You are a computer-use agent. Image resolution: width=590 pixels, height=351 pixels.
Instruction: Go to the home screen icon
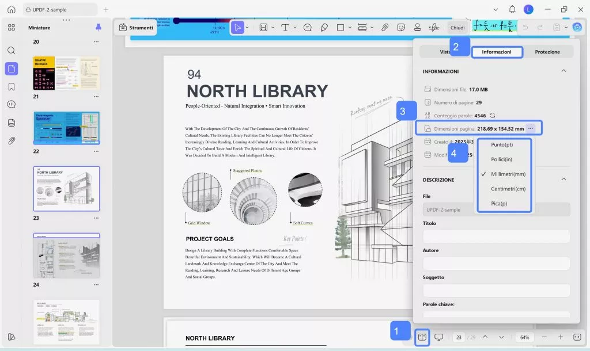(12, 9)
